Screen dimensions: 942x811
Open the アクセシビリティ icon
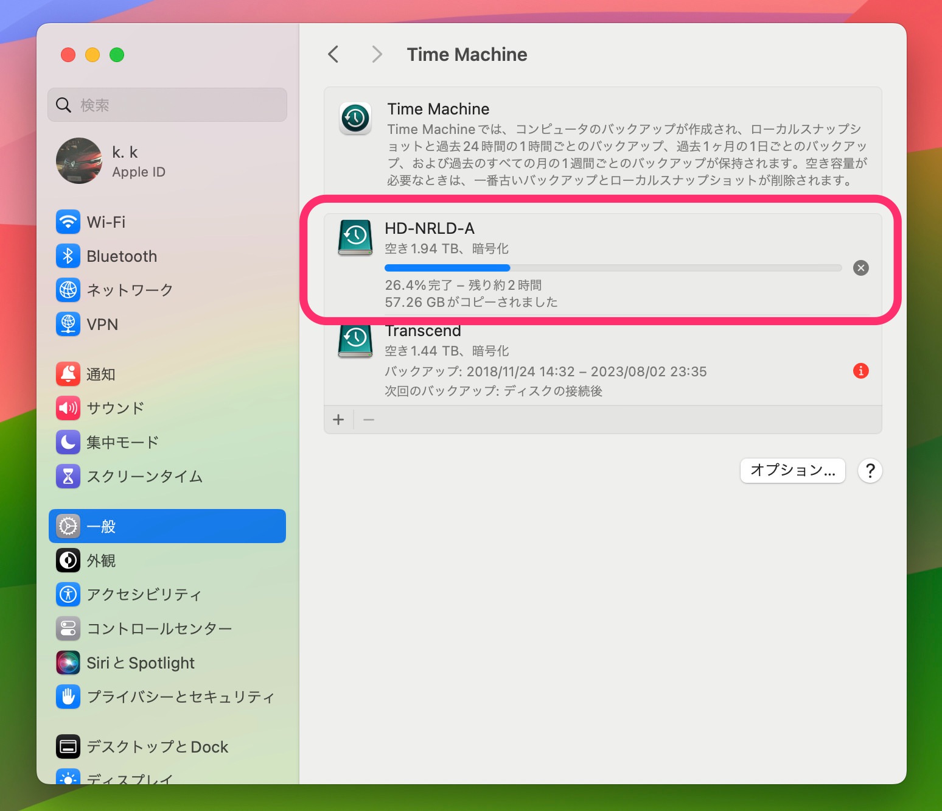[x=68, y=594]
